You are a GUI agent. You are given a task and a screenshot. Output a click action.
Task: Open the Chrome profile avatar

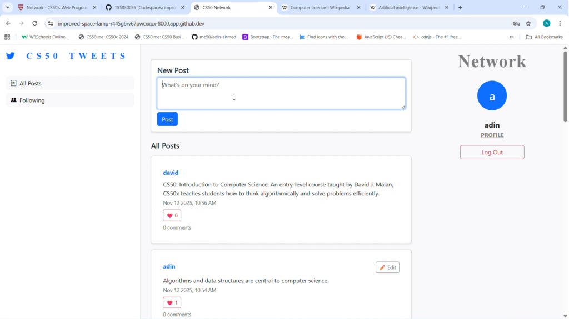click(547, 23)
